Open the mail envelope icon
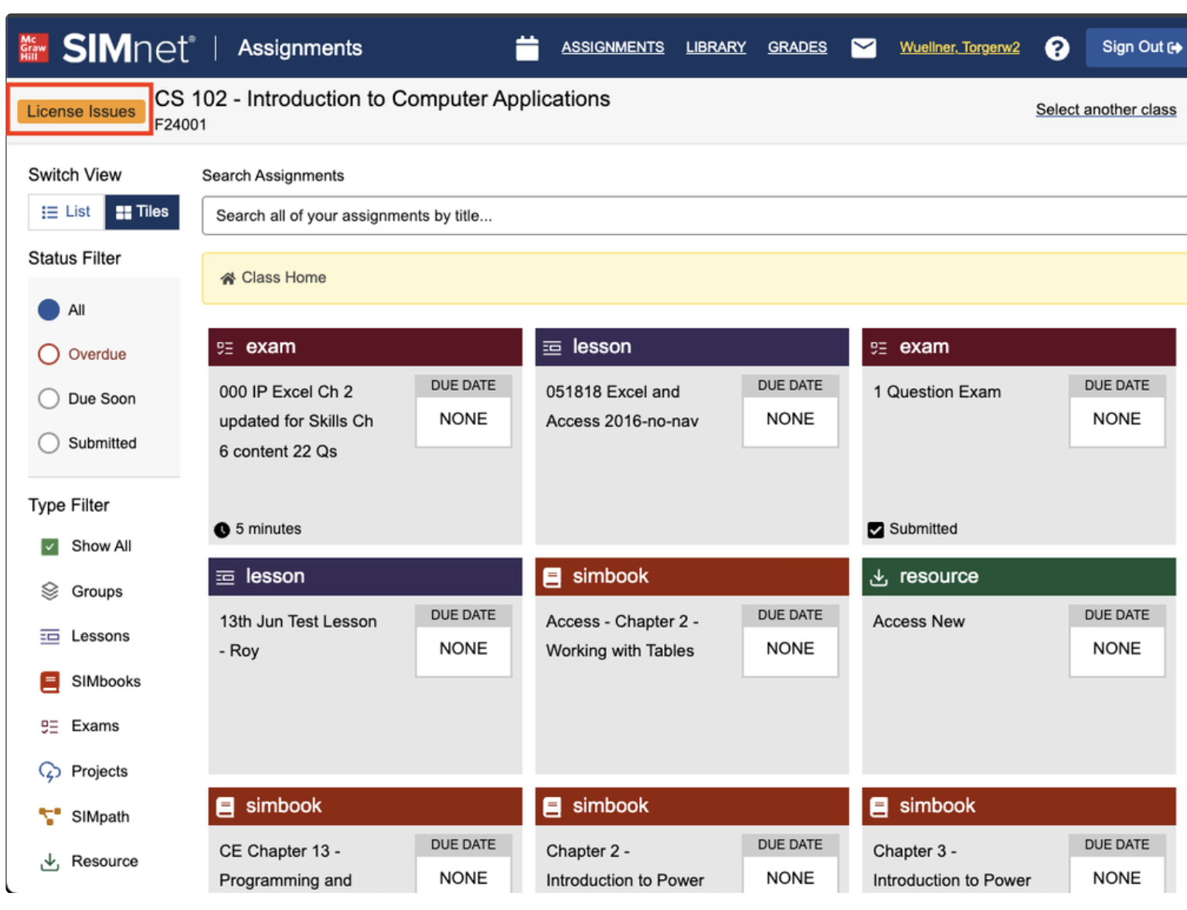 point(862,48)
